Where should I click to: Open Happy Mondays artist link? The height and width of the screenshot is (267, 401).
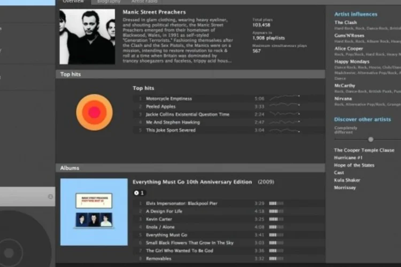[x=352, y=61]
